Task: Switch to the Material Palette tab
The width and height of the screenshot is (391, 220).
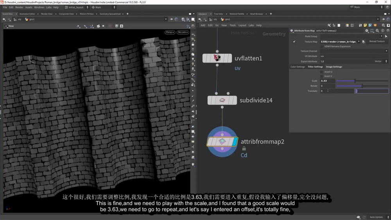Action: pos(237,14)
